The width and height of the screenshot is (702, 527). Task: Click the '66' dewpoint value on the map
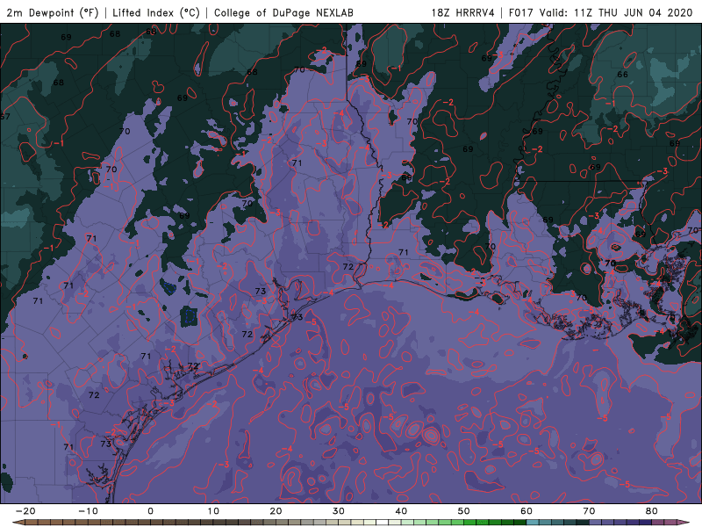click(622, 75)
